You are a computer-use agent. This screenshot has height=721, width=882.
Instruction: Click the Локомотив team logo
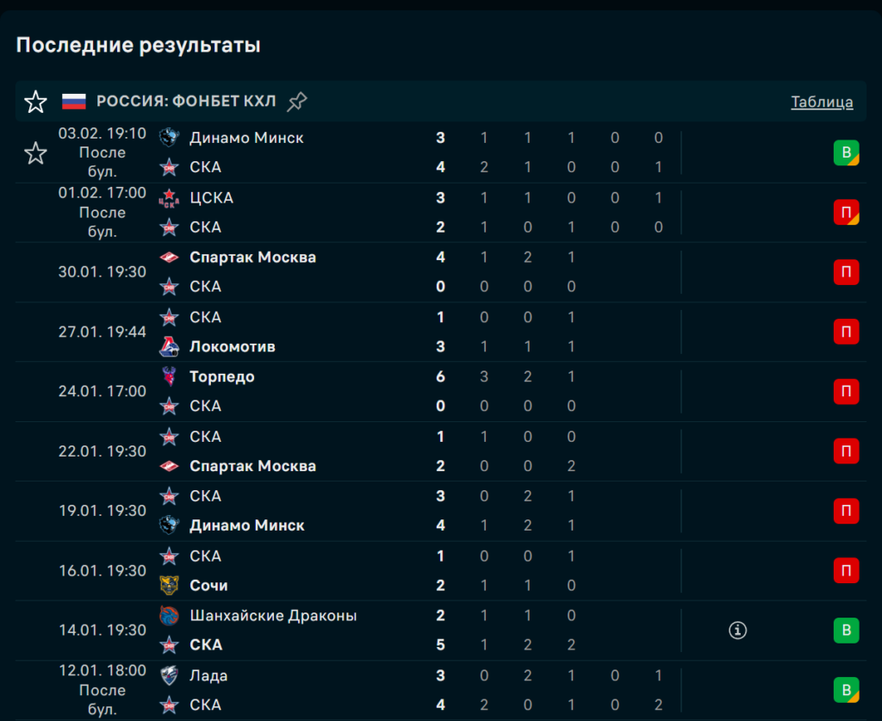[x=170, y=347]
